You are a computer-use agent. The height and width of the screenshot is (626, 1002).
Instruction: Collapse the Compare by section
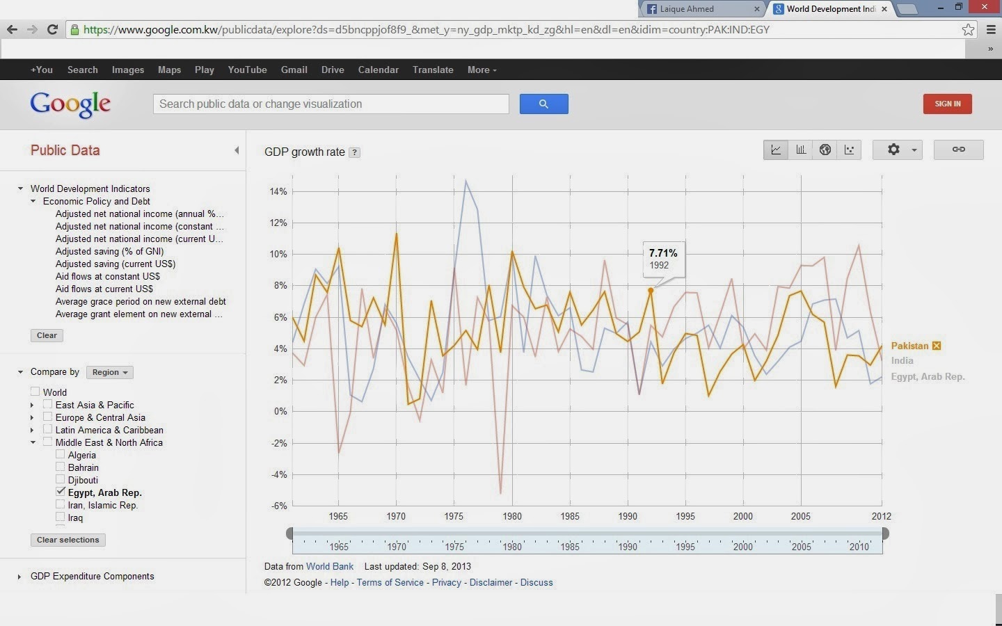[x=20, y=372]
